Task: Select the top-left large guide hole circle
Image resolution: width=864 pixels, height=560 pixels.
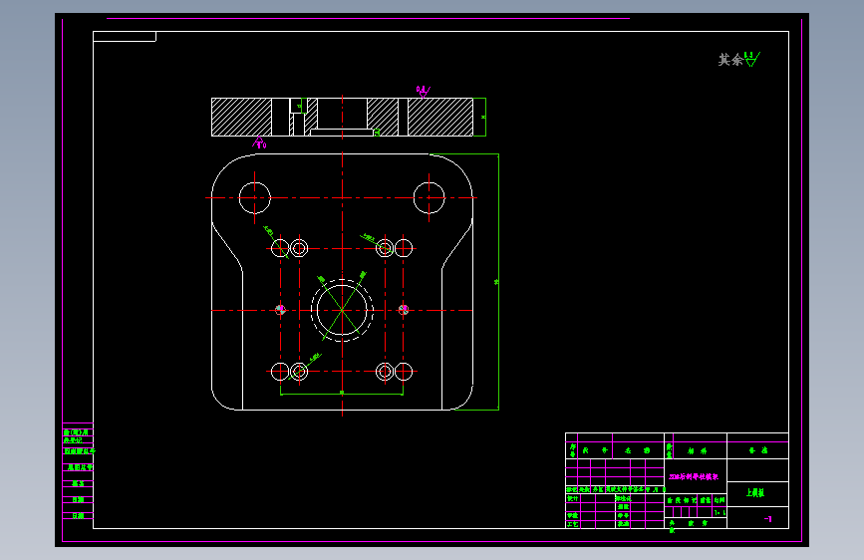Action: (254, 198)
